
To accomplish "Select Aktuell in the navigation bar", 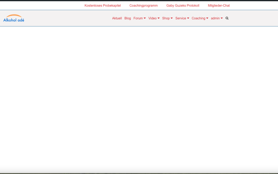I will click(117, 18).
